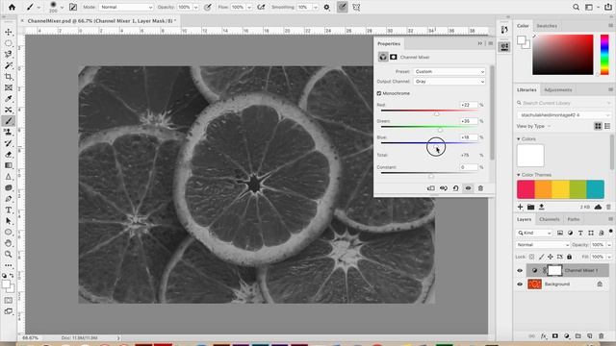Viewport: 616px width, 346px height.
Task: Hide the Background layer
Action: 520,284
